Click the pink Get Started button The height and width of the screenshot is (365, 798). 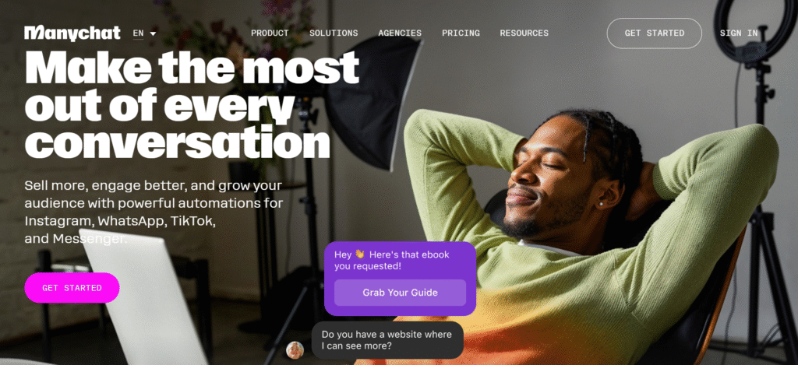[x=72, y=288]
